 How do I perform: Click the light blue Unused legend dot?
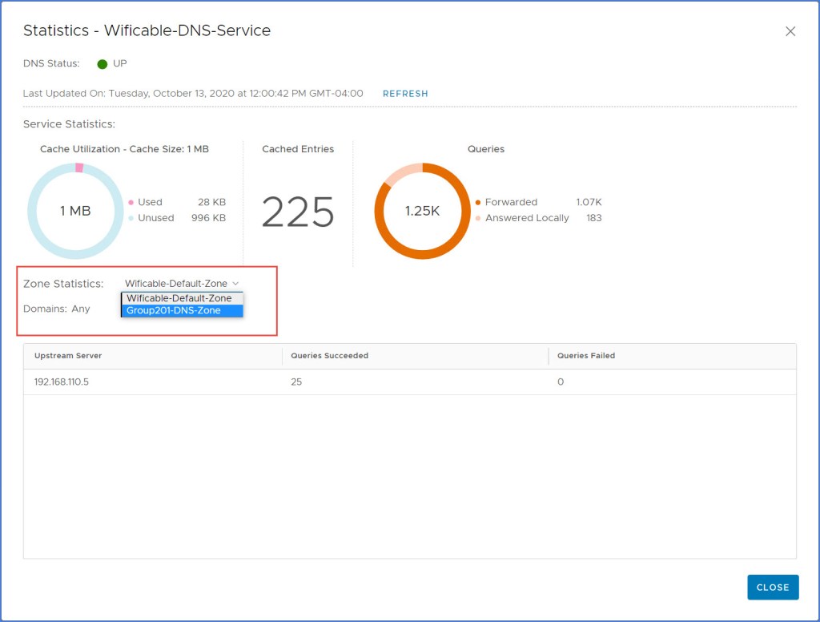point(131,218)
